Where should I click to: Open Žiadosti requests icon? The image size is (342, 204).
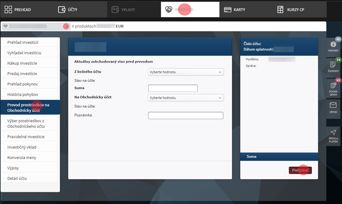[x=333, y=64]
